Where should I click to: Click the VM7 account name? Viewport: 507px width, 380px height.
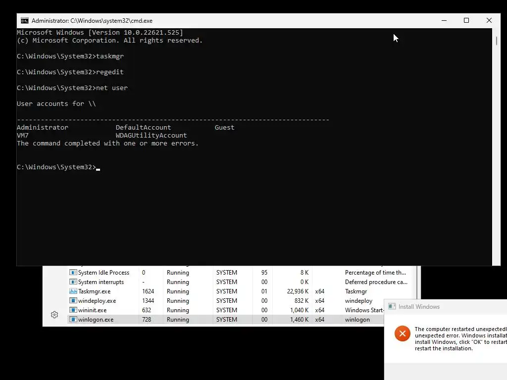(23, 136)
